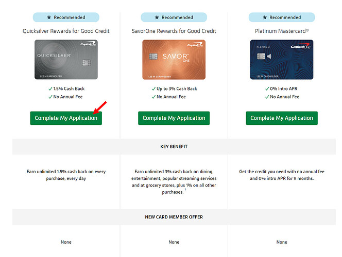Select the Platinum Mastercard title
Viewport: 342px width, 257px height.
tap(282, 31)
